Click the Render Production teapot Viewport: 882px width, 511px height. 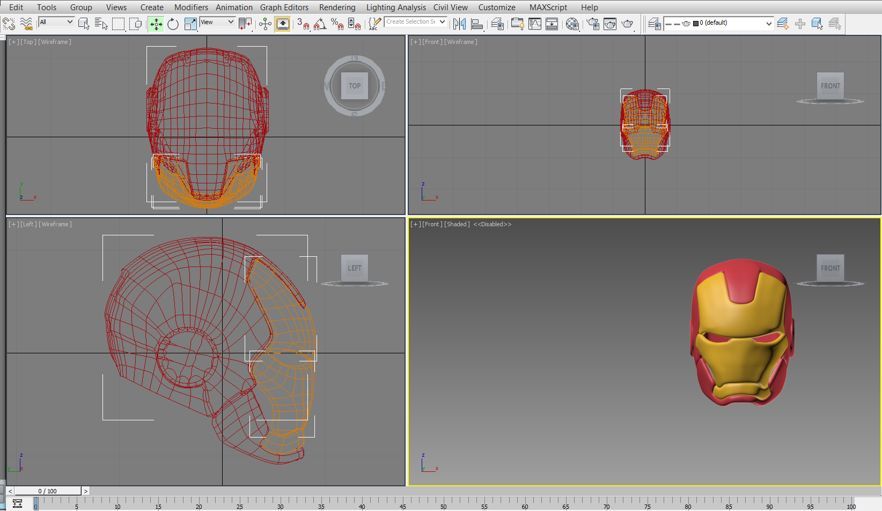pyautogui.click(x=627, y=24)
